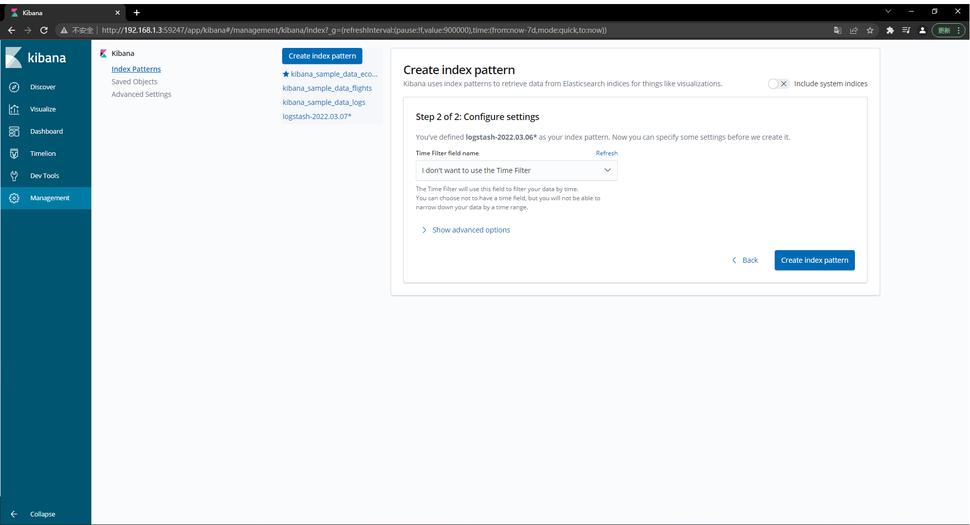The image size is (970, 525).
Task: Toggle Include system indices switch
Action: point(778,84)
